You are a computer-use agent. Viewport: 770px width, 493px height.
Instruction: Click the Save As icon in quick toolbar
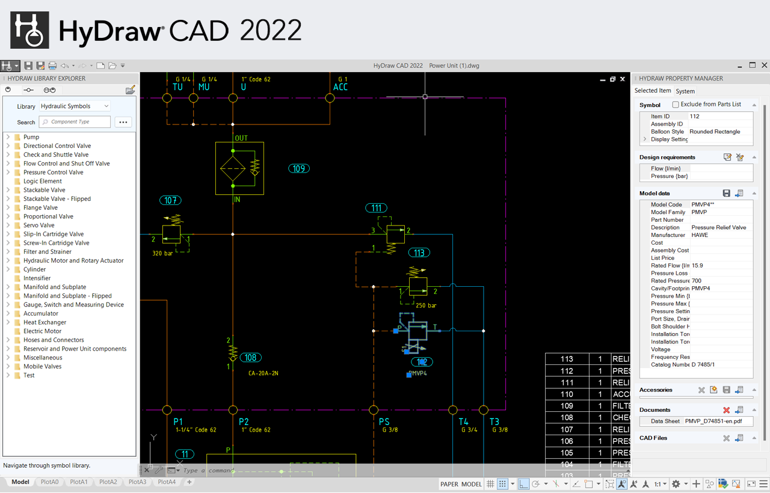40,66
